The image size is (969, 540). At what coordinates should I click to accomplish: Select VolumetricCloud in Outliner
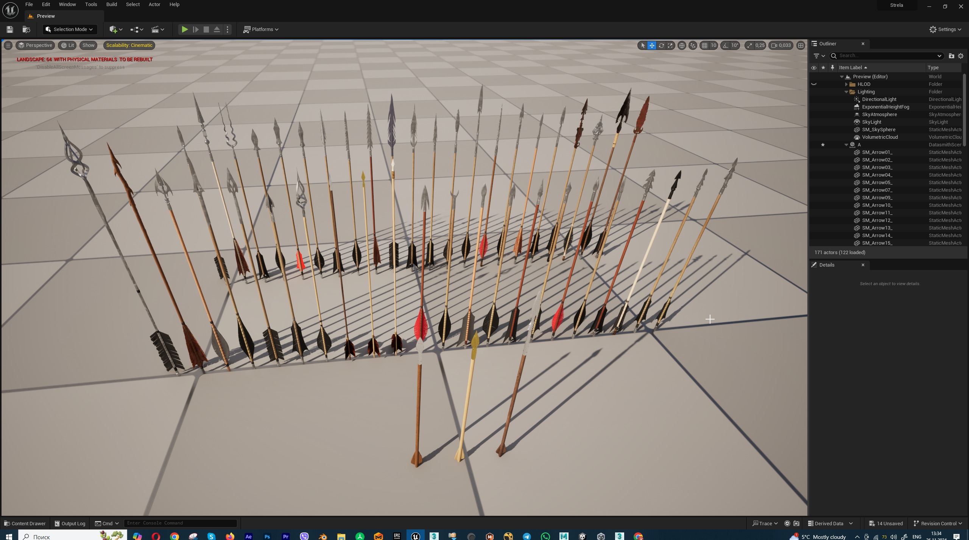click(880, 137)
